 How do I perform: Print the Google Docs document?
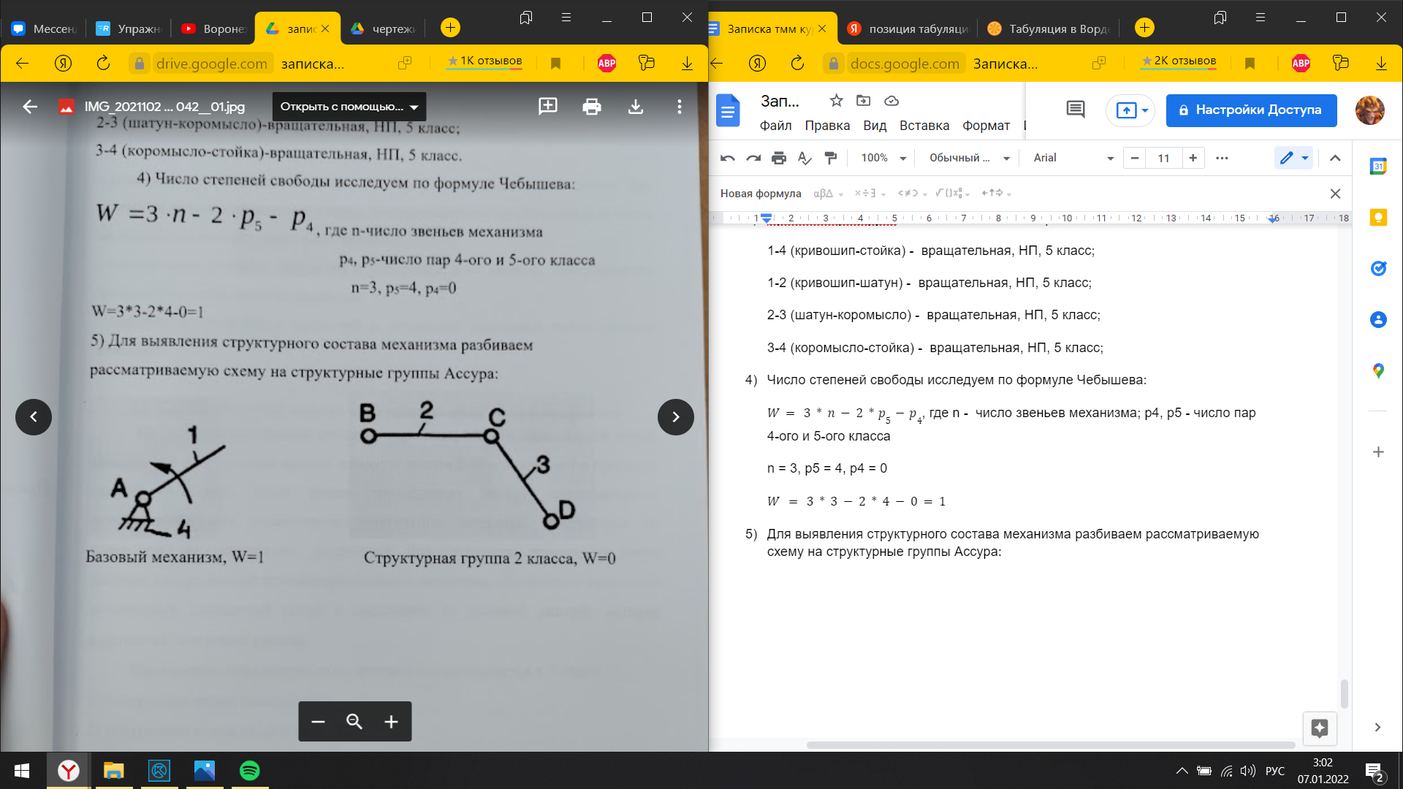point(779,158)
